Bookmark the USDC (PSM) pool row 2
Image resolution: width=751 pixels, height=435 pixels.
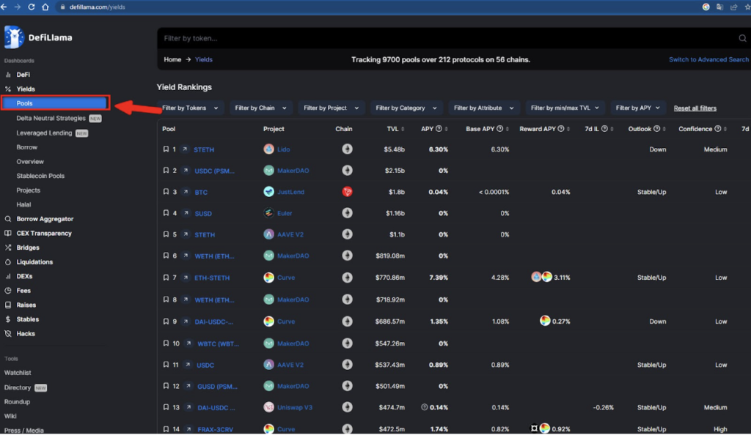[166, 170]
